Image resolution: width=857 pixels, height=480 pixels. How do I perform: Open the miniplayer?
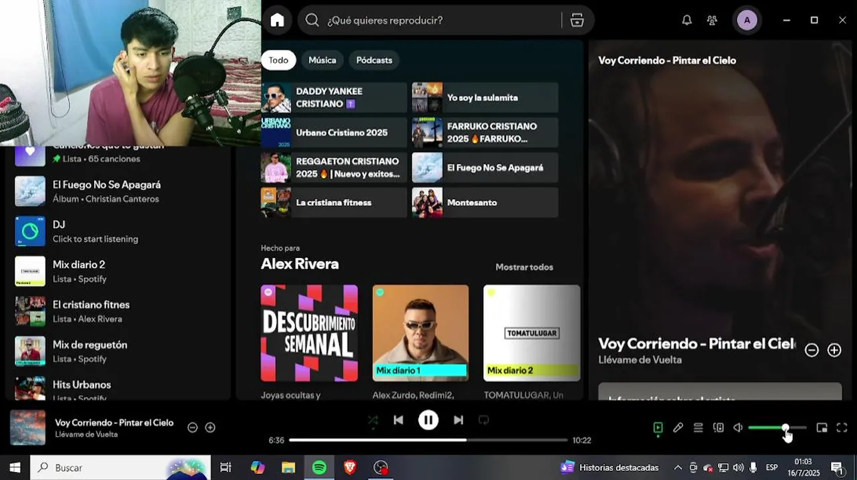pos(822,427)
